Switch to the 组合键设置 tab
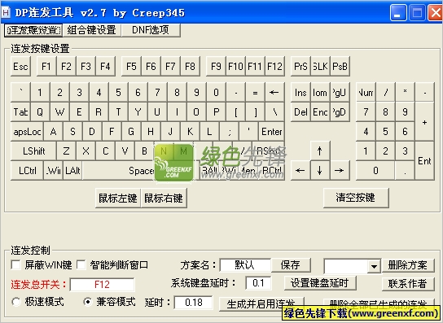This screenshot has height=323, width=443. (x=92, y=29)
